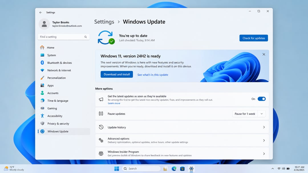Click the Windows Insider Program icon
Viewport: 308px width, 173px height.
[x=101, y=153]
